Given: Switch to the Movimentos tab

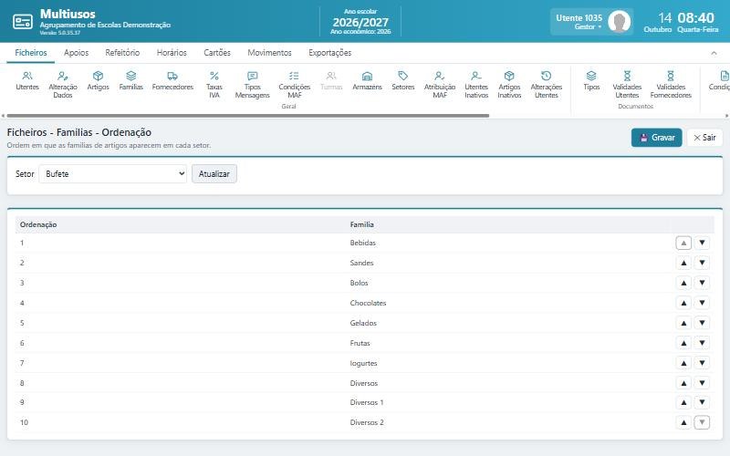Looking at the screenshot, I should click(269, 53).
